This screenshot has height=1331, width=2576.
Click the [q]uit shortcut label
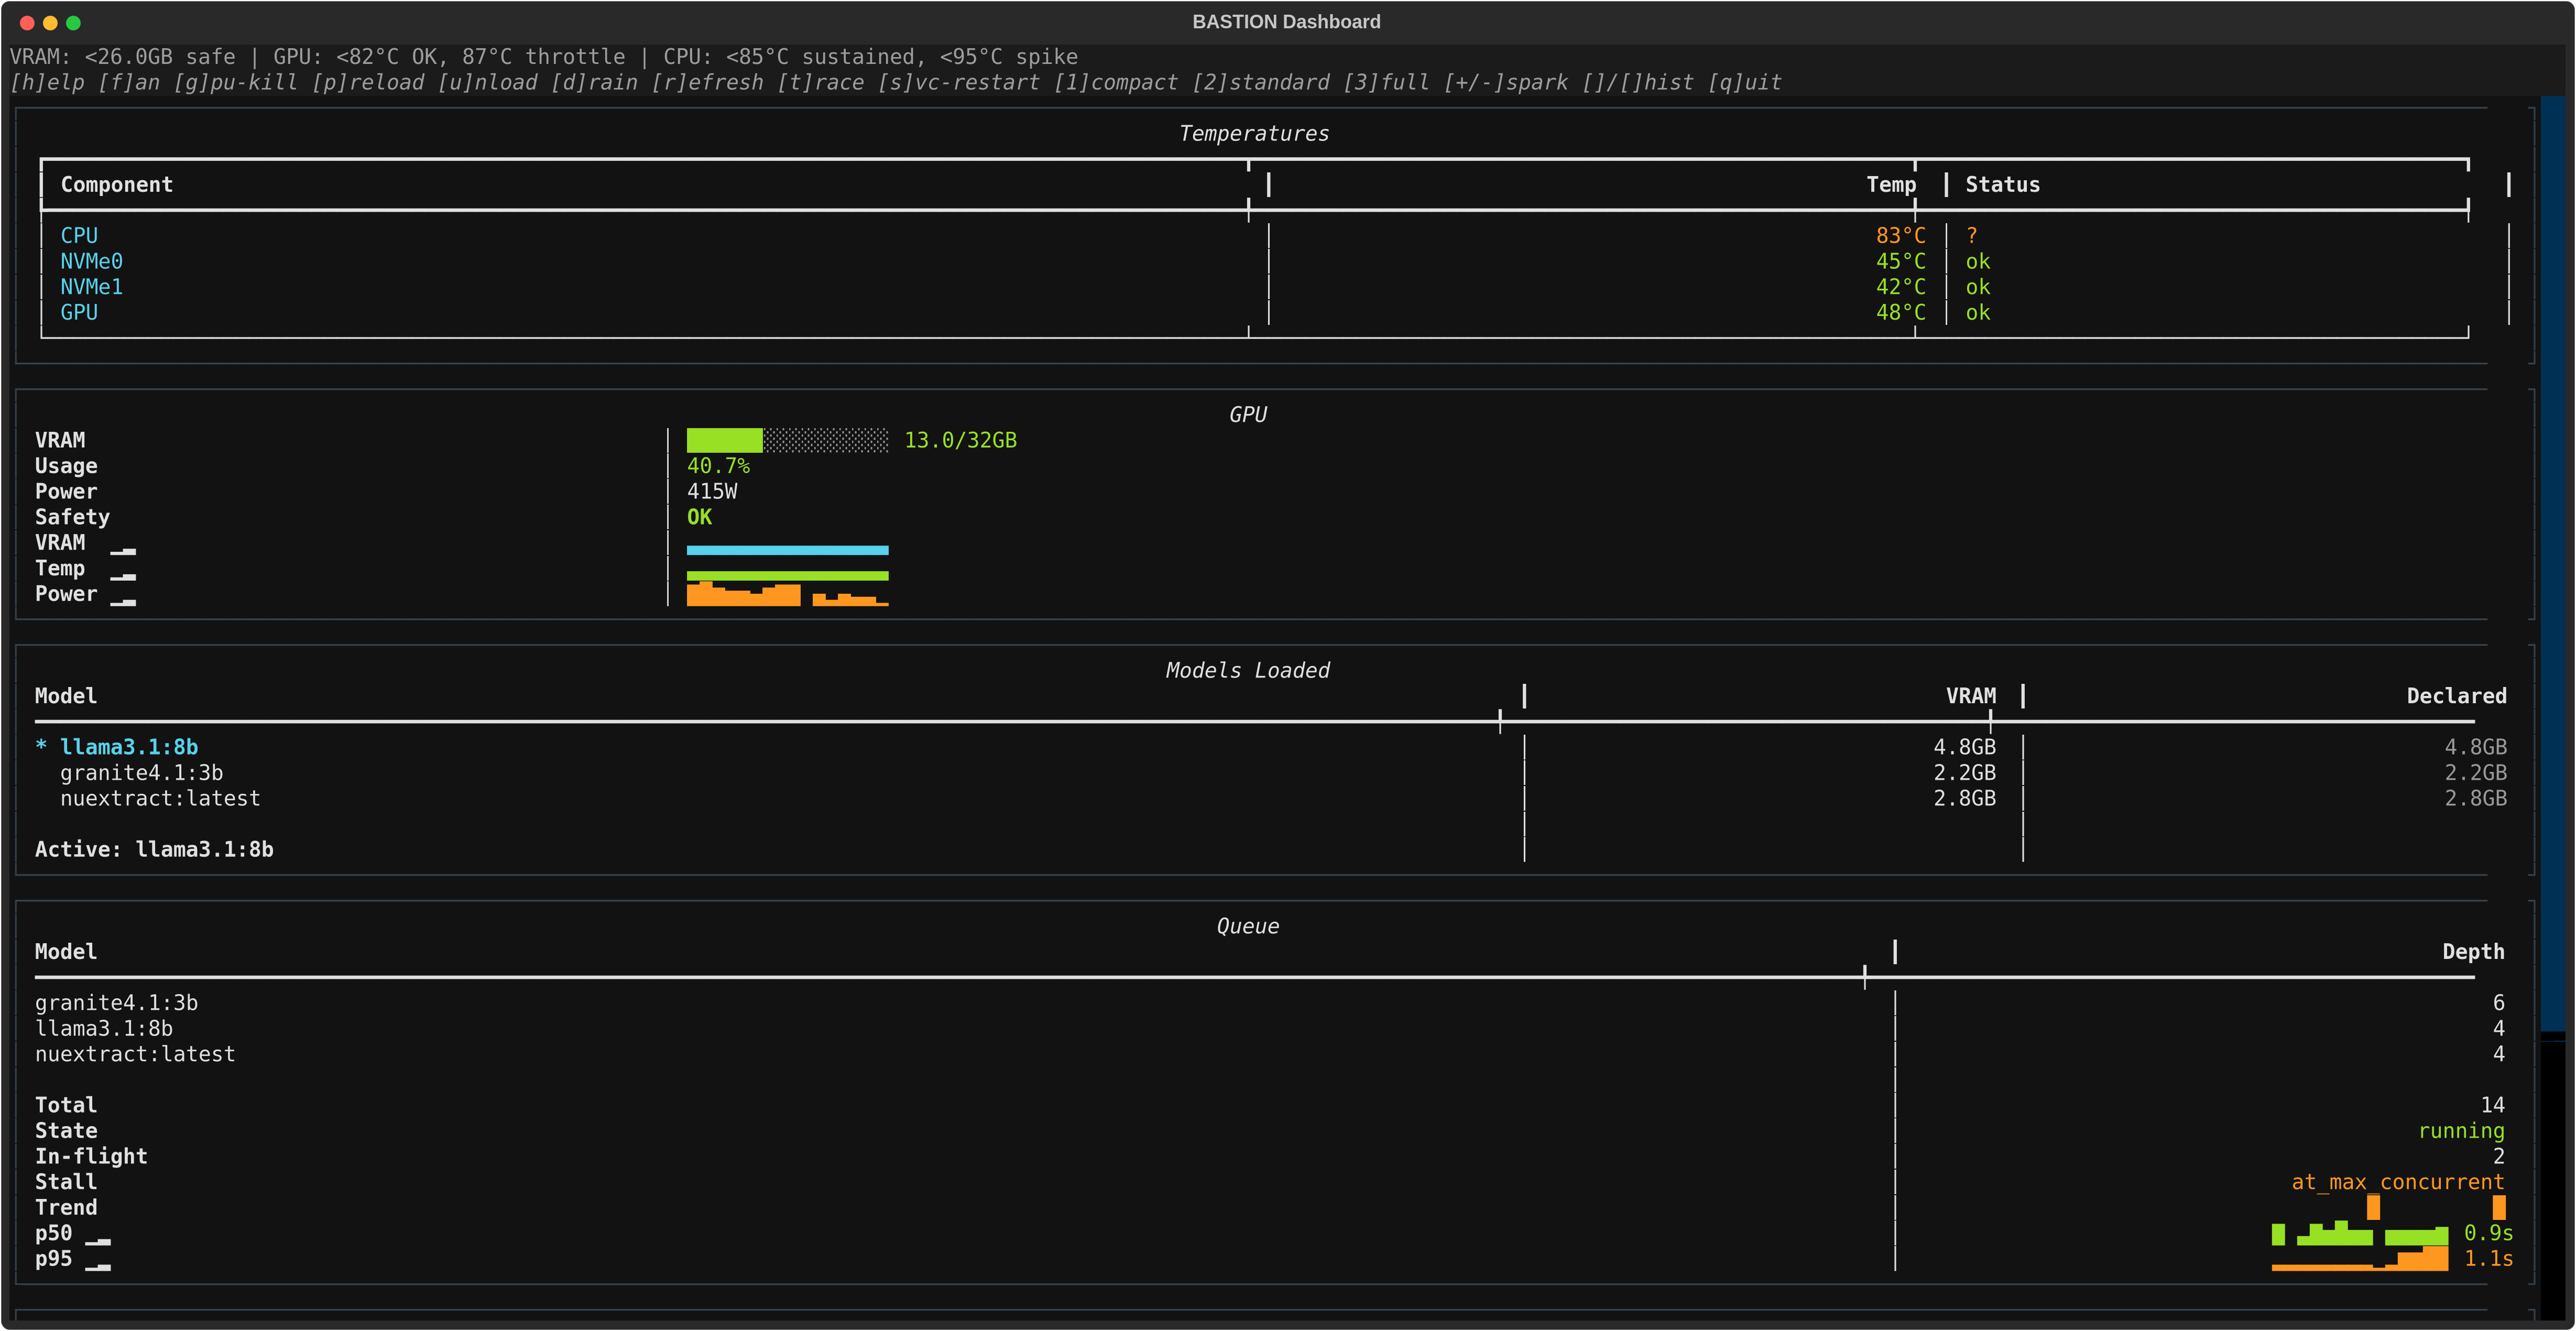(x=1745, y=83)
